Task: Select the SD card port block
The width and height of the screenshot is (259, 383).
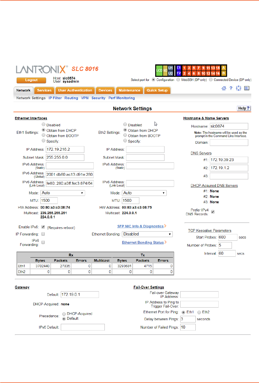Action: 165,70
